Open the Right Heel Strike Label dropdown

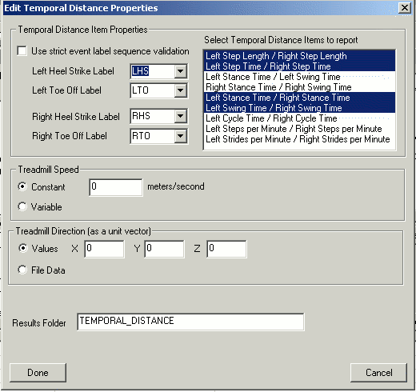[181, 116]
